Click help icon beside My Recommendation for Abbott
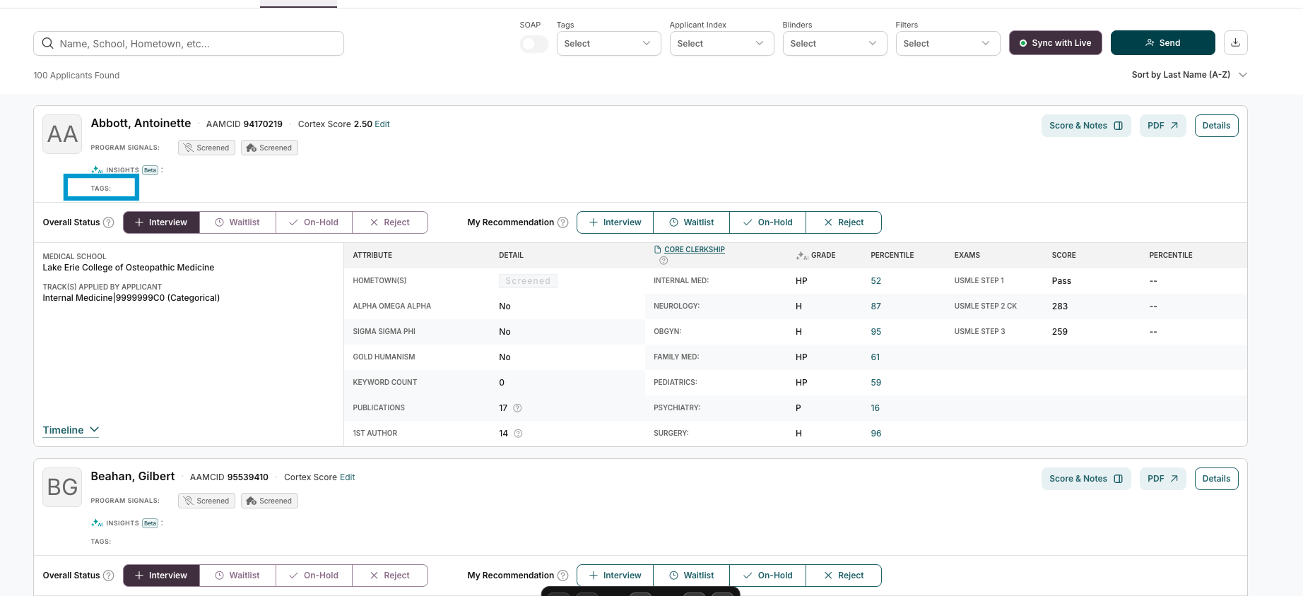Viewport: 1303px width, 596px height. (x=563, y=222)
